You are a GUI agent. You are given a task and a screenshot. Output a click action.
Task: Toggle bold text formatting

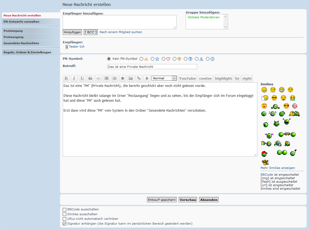[x=66, y=78]
